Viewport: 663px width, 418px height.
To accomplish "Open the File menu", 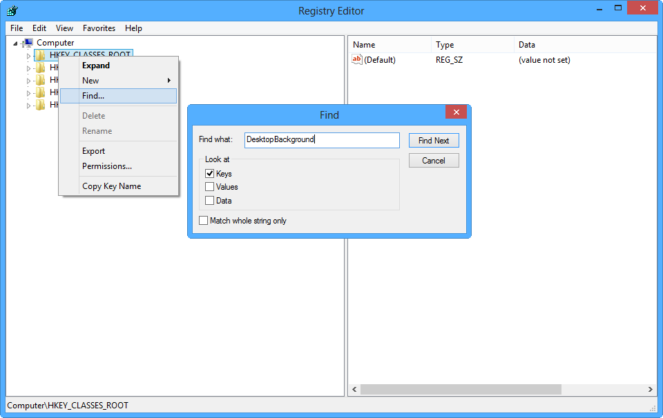I will pyautogui.click(x=17, y=28).
